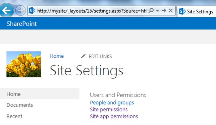Open the Site permissions link

point(109,110)
